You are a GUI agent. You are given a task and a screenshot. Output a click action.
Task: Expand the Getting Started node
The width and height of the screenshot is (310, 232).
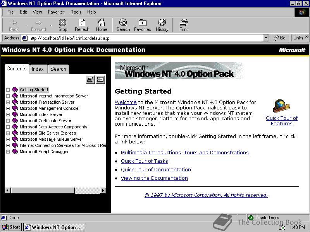point(8,90)
